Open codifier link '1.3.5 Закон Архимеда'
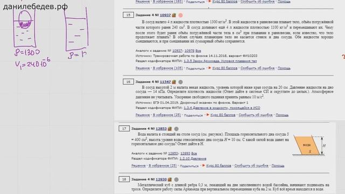 pos(220,61)
